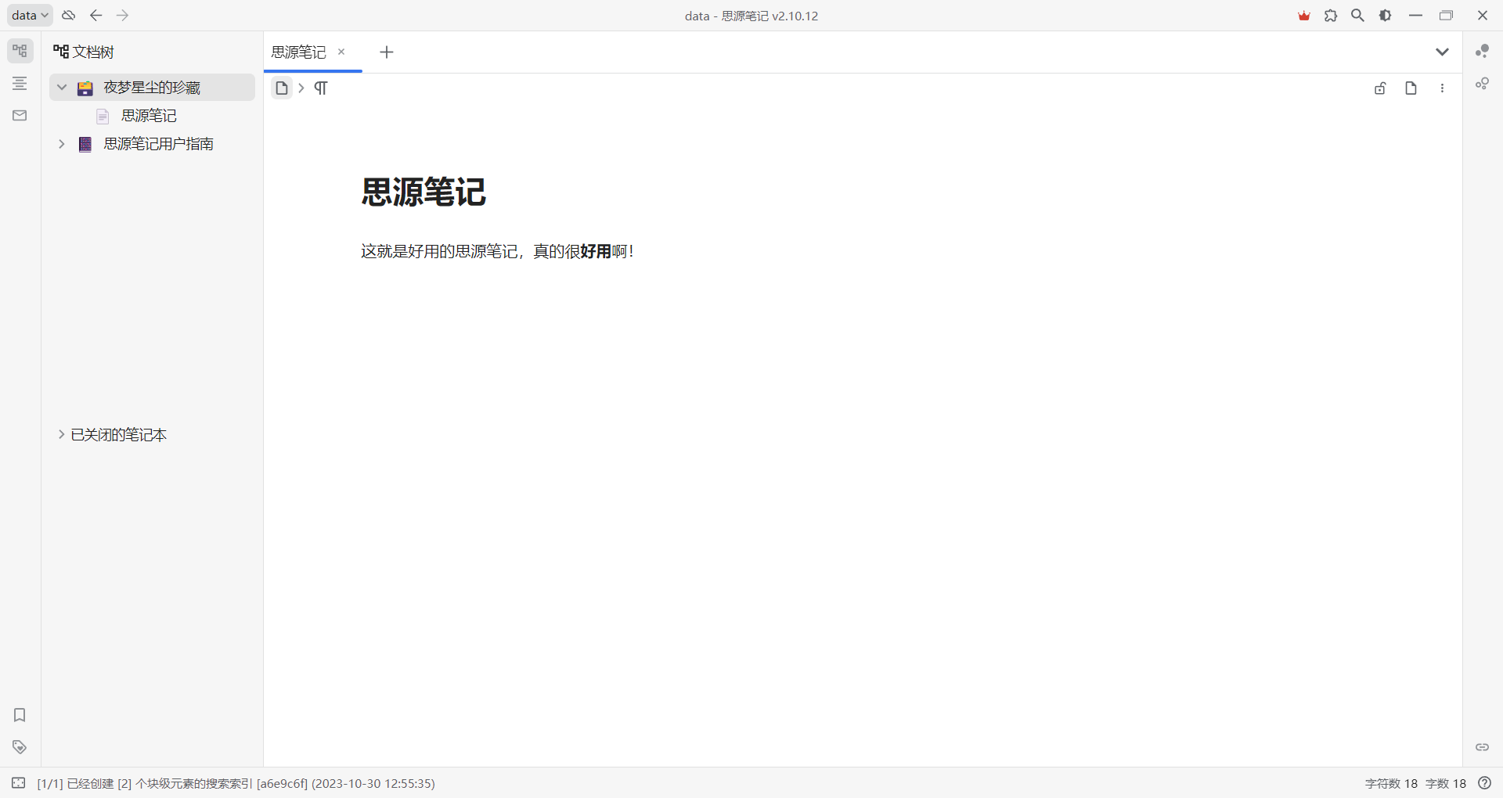Toggle the file tree dock panel
The height and width of the screenshot is (798, 1503).
[20, 52]
